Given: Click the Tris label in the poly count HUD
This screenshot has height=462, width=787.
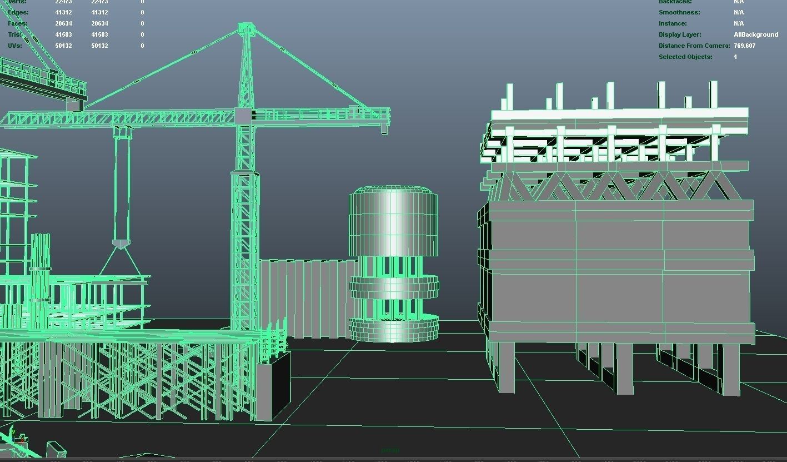Looking at the screenshot, I should pyautogui.click(x=15, y=34).
